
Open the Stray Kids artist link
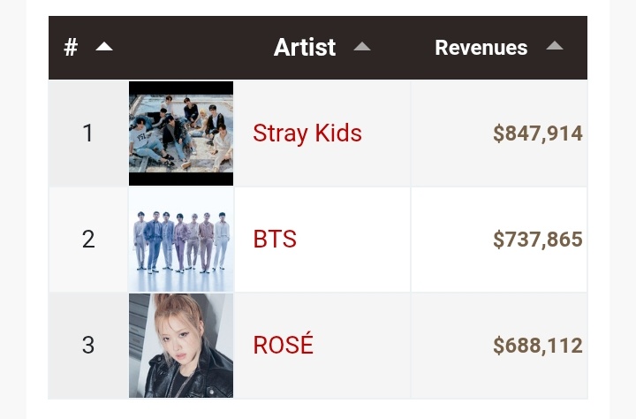pyautogui.click(x=307, y=133)
